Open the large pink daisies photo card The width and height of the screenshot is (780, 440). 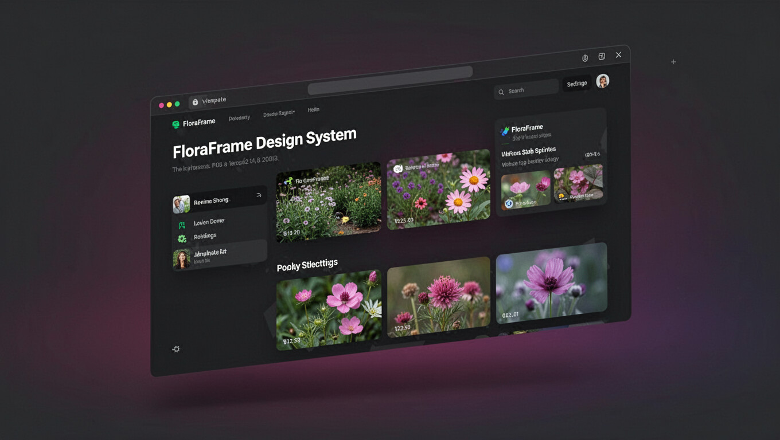438,189
